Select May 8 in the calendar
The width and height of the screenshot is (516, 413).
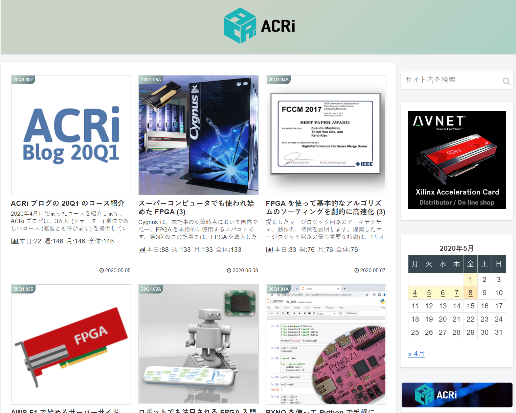(470, 293)
